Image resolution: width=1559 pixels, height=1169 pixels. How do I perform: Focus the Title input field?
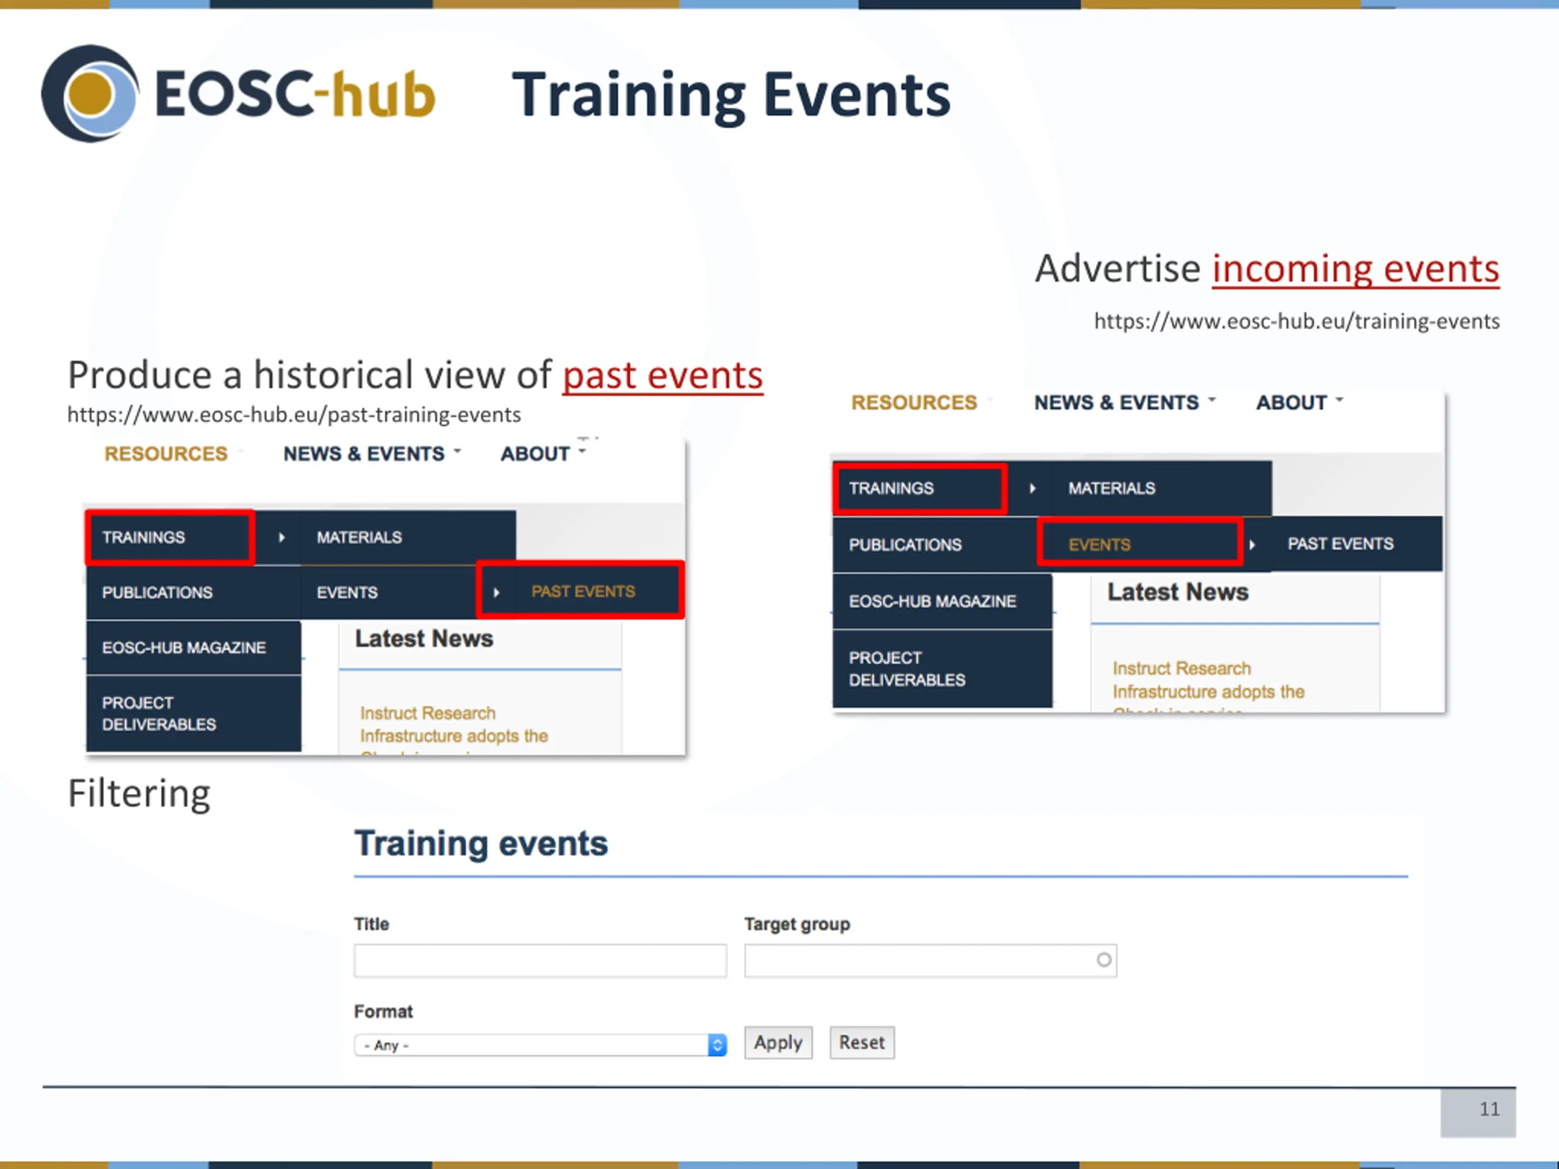(541, 960)
